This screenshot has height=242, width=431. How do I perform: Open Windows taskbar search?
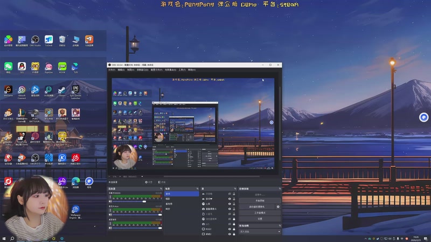[12, 239]
